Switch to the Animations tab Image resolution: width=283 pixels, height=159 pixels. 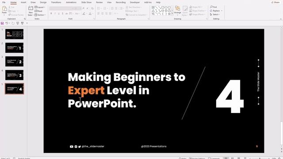[71, 2]
